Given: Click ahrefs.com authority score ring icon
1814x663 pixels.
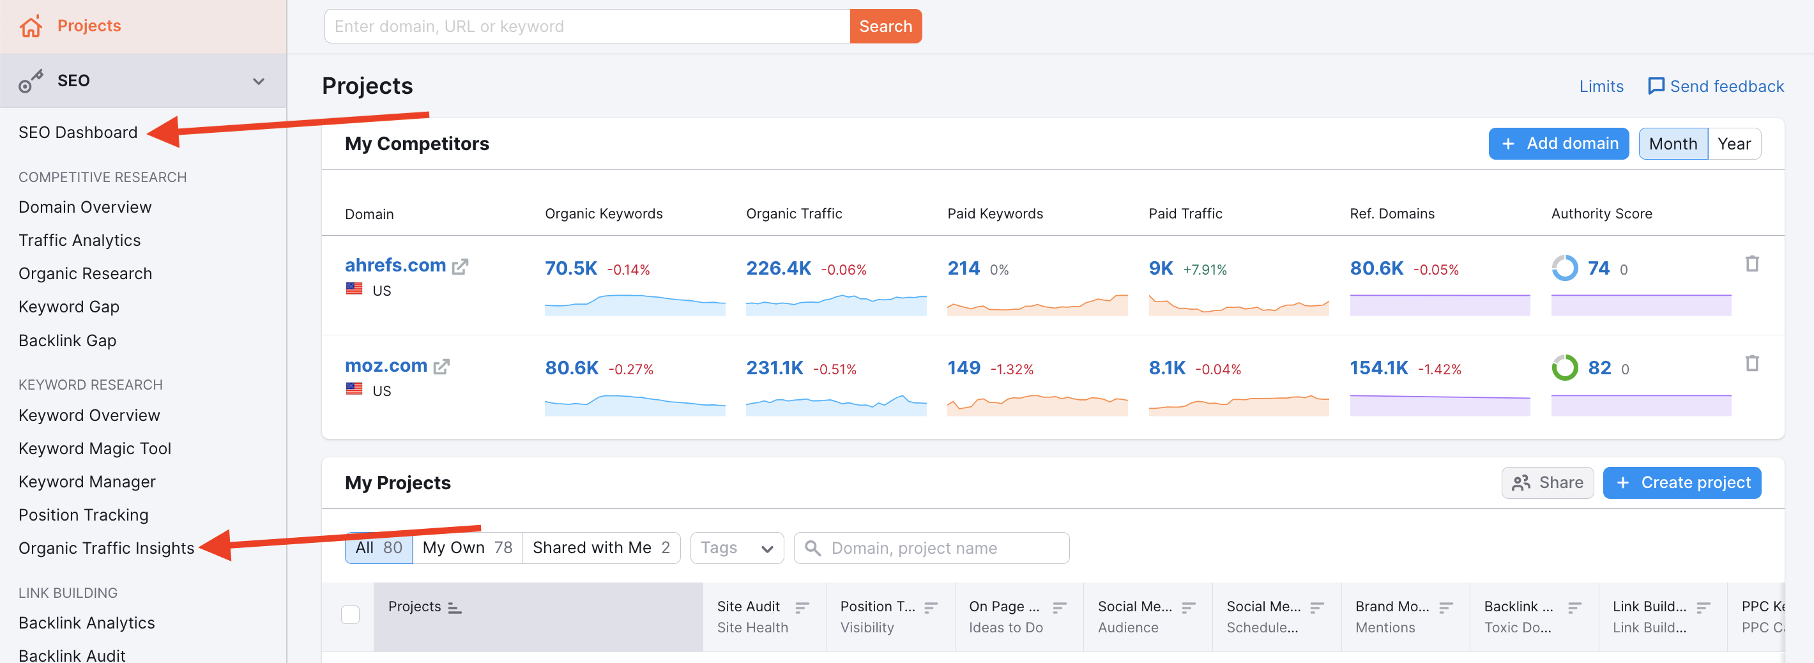Looking at the screenshot, I should tap(1565, 268).
